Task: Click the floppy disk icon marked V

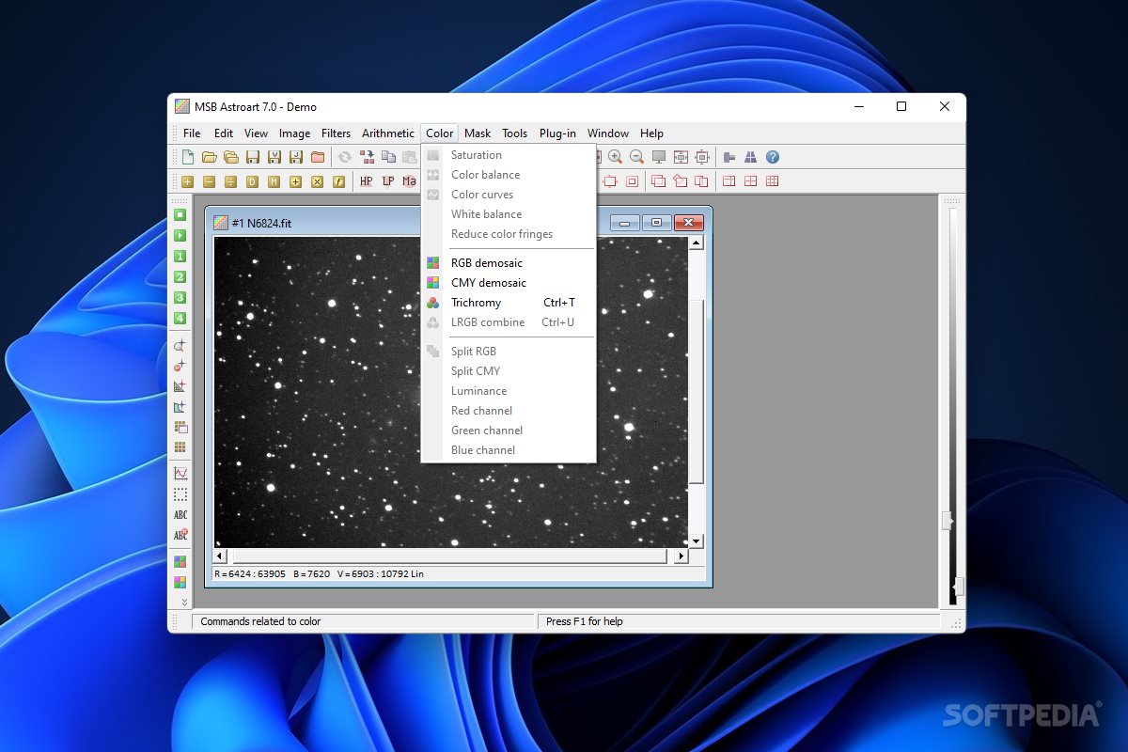Action: click(x=274, y=157)
